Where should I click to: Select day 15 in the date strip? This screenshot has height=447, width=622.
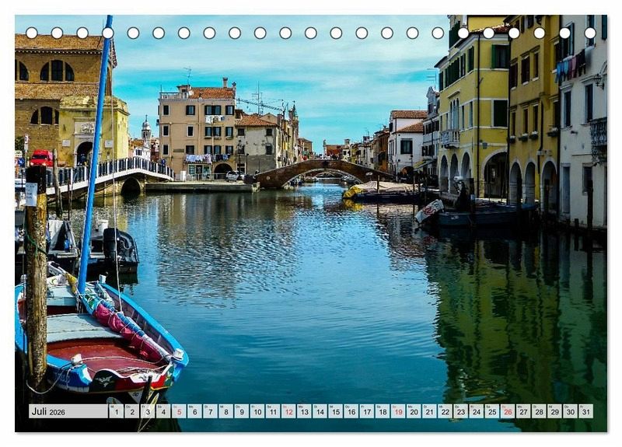[335, 411]
